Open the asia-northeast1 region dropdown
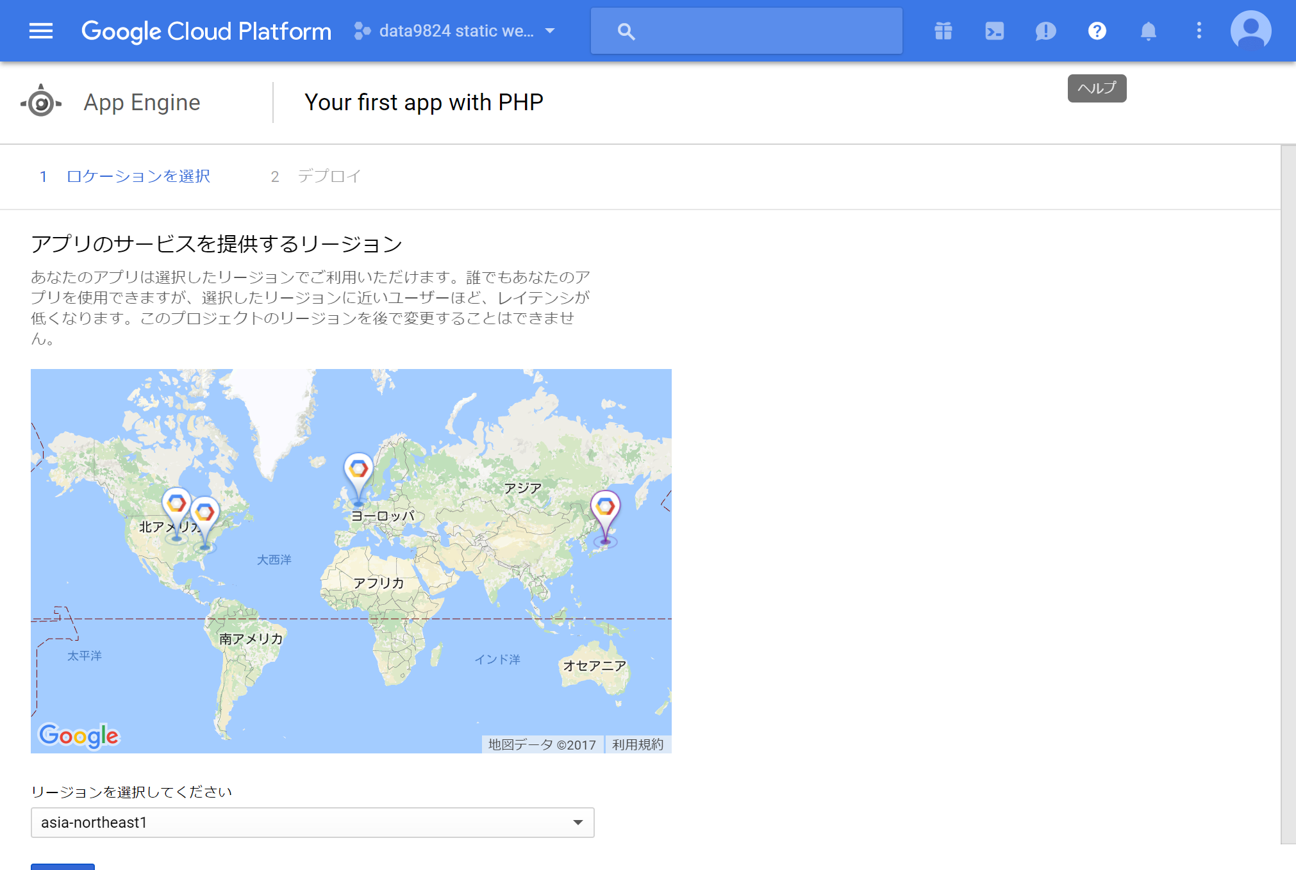This screenshot has width=1296, height=870. click(312, 823)
